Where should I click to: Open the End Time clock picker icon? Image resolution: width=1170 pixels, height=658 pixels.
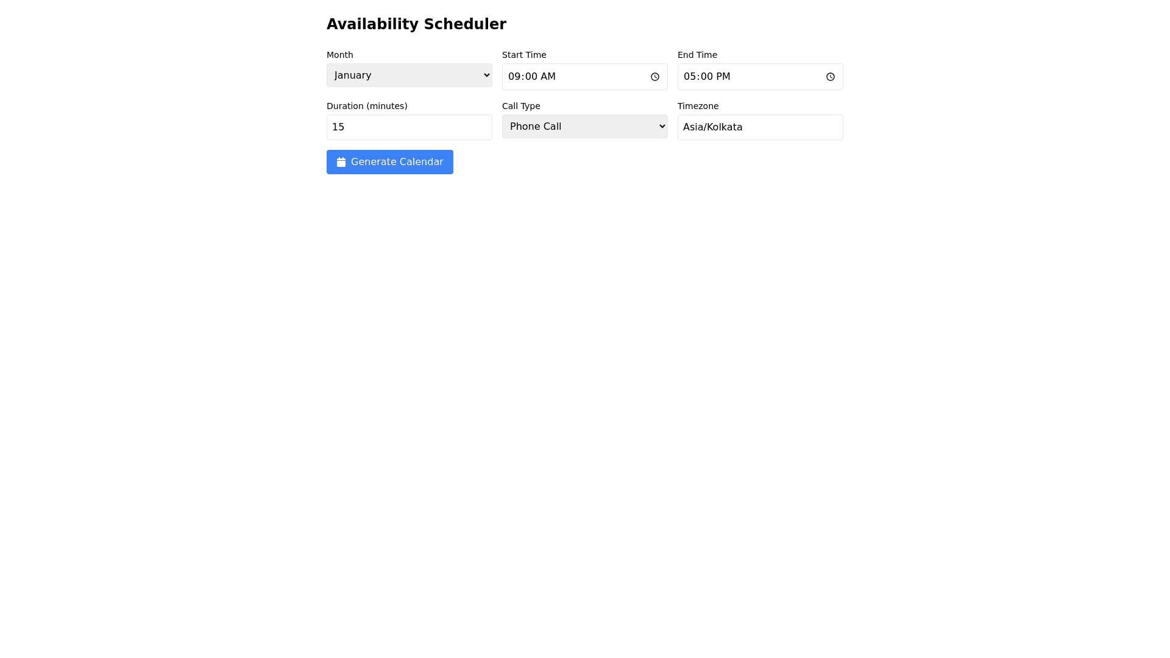(x=830, y=77)
